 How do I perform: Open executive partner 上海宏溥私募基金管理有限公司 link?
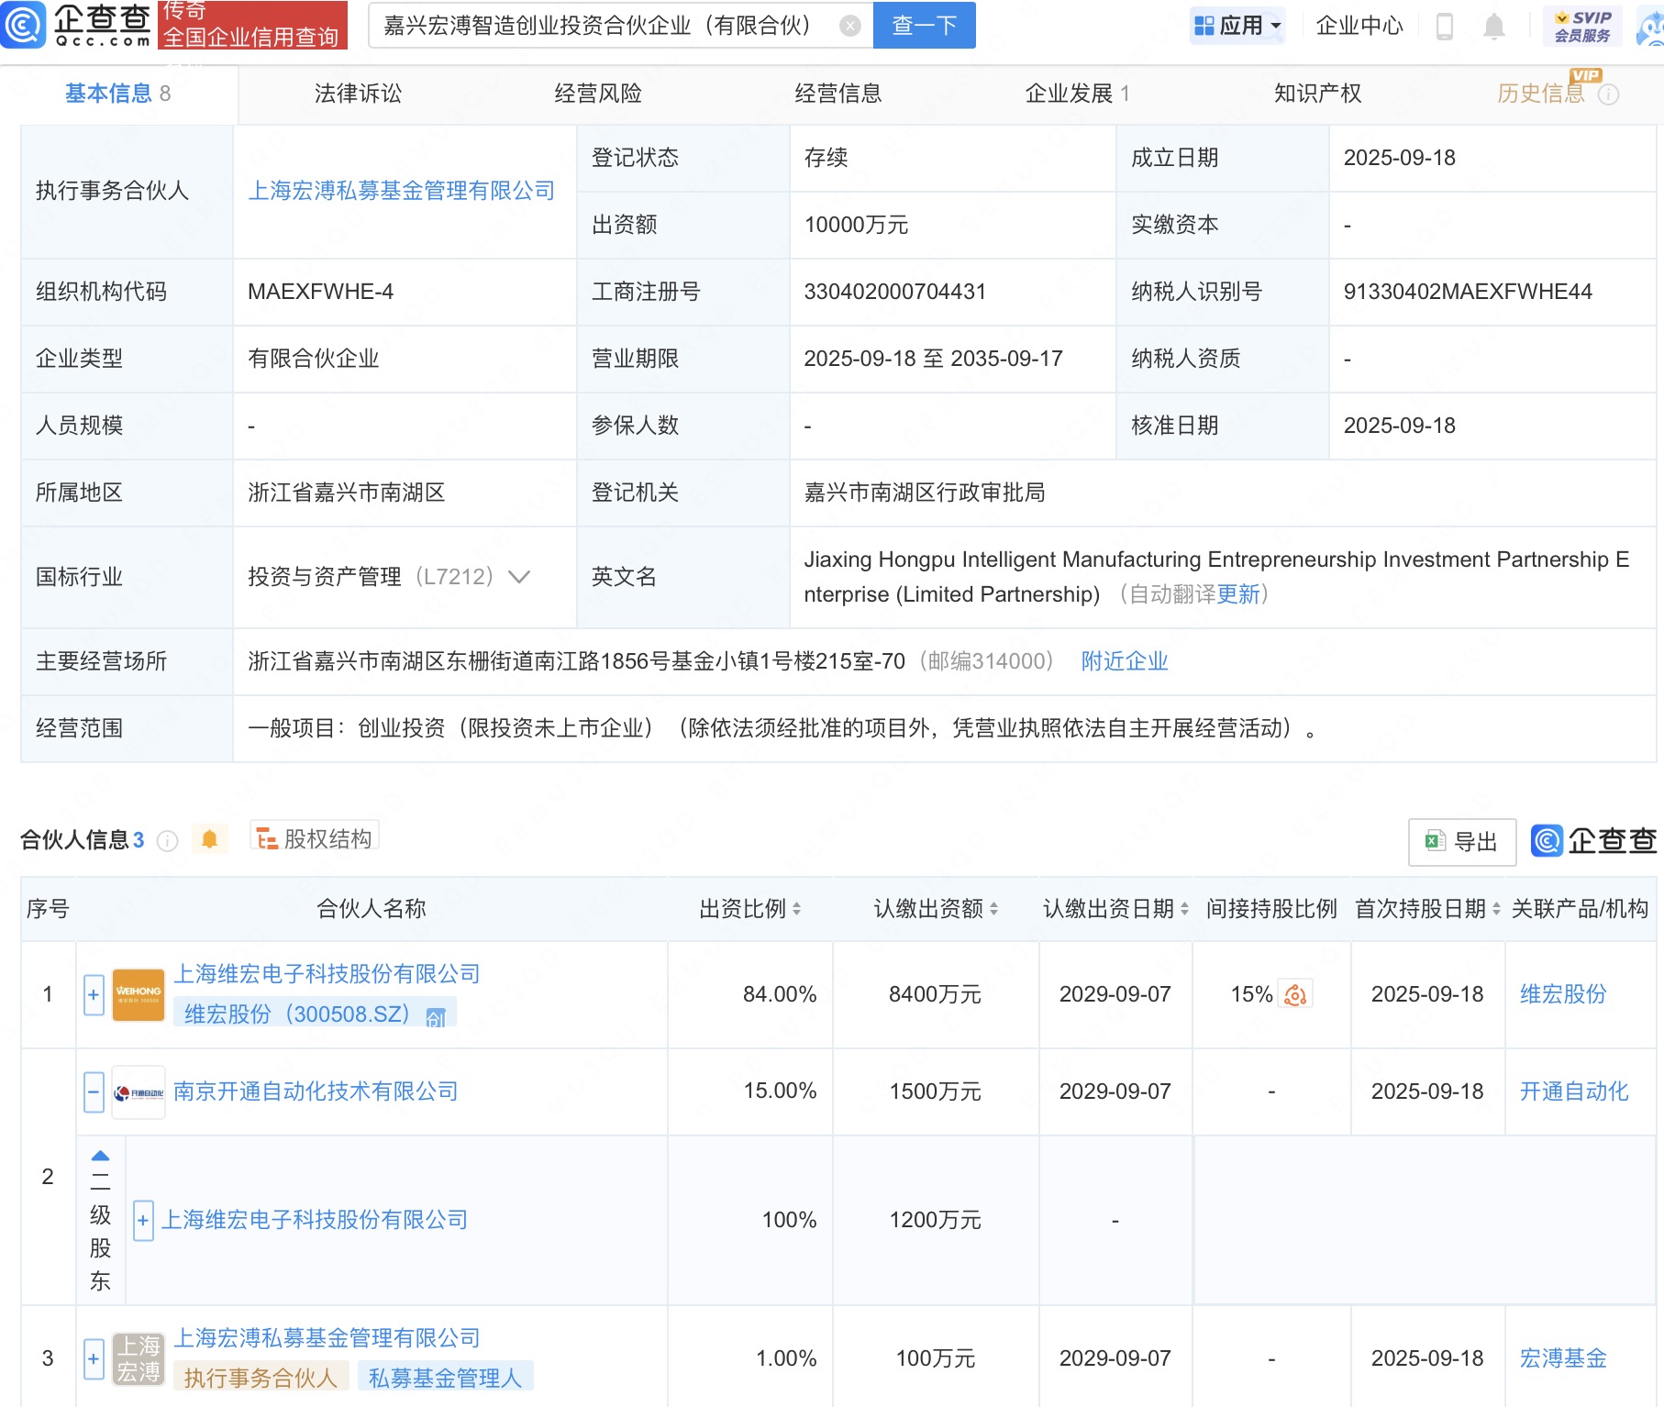pyautogui.click(x=402, y=191)
